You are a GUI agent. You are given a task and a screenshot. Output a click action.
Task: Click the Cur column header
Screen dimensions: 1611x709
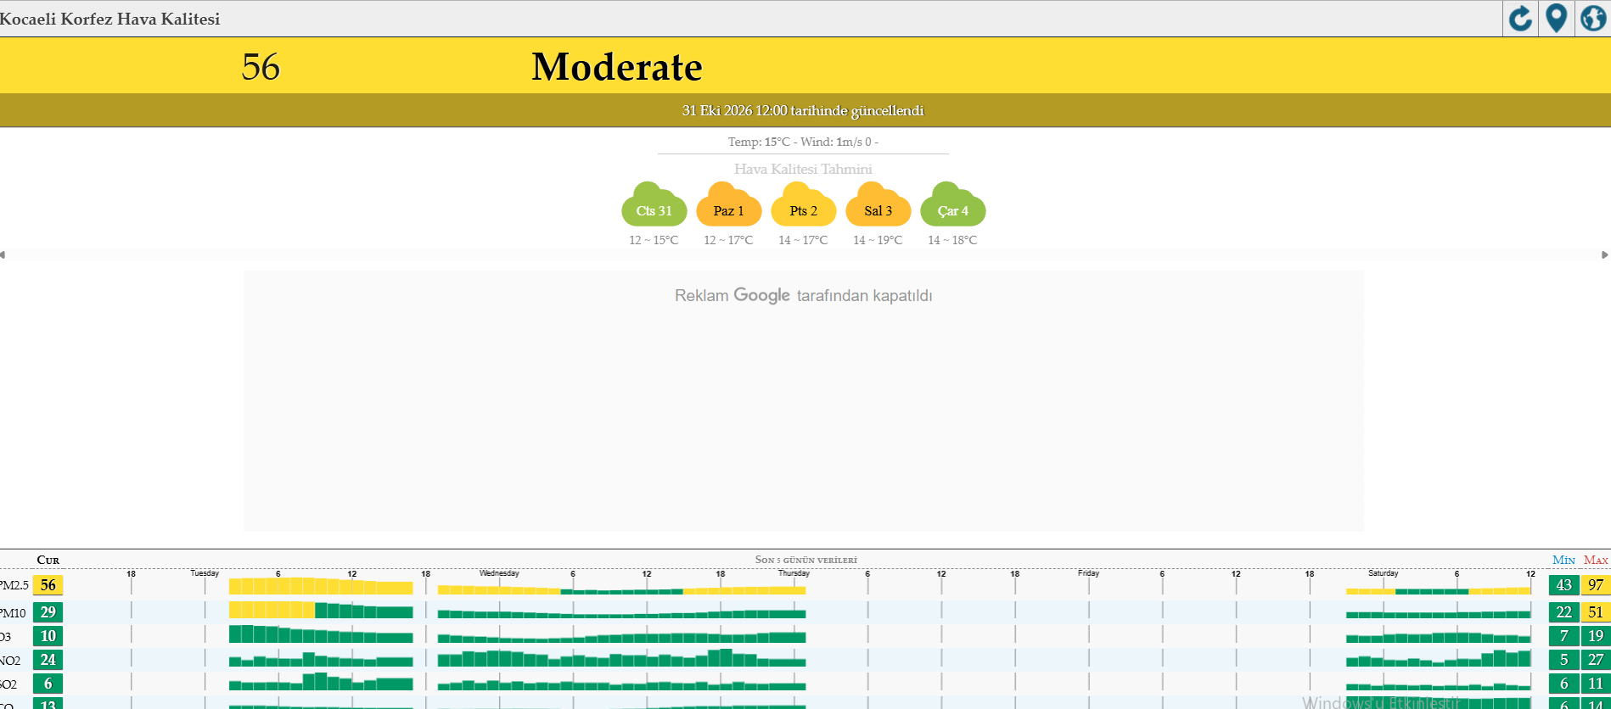pos(48,560)
